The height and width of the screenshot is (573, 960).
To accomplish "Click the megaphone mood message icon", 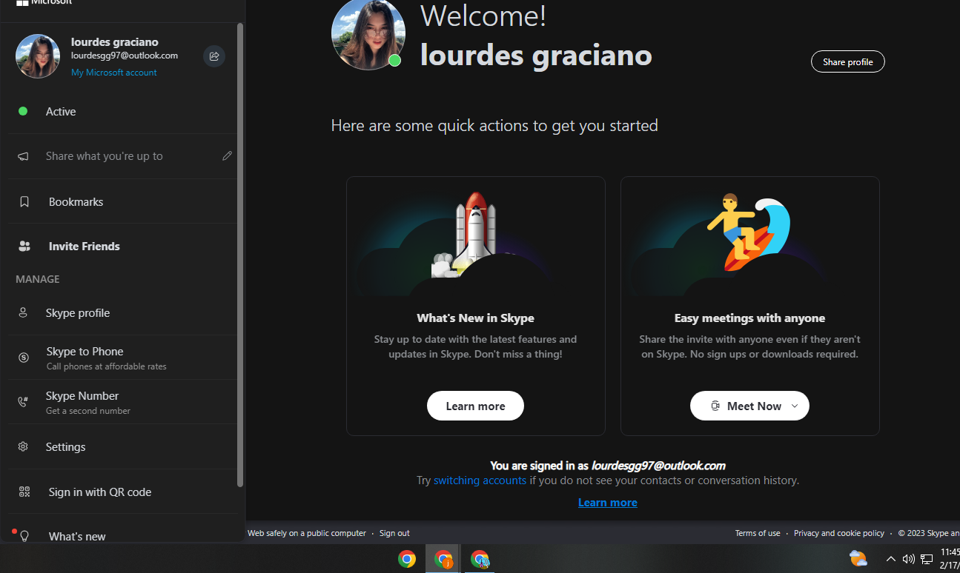I will click(24, 156).
